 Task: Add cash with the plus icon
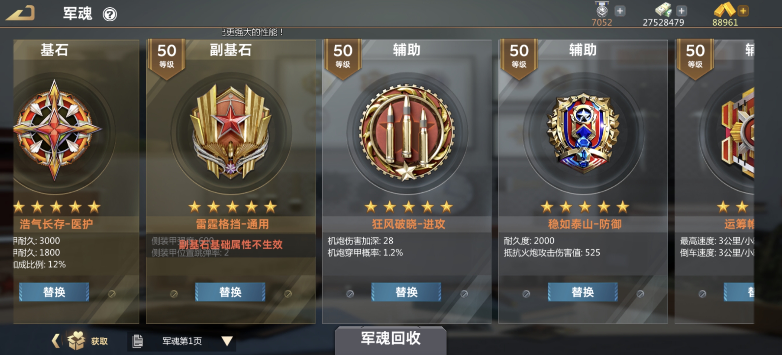click(x=681, y=11)
